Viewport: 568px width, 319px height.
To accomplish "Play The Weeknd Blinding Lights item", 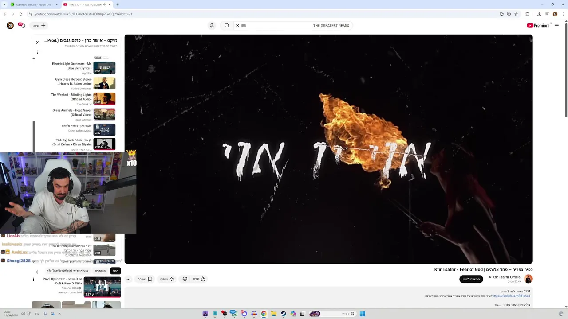I will pos(83,99).
